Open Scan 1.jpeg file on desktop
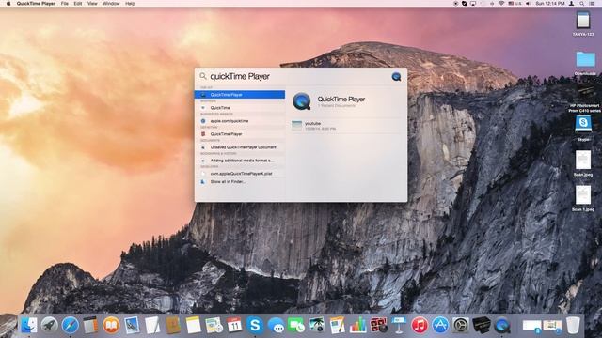 (583, 198)
